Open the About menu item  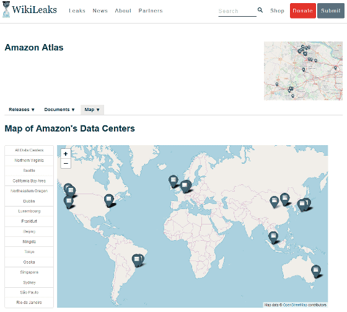pos(123,11)
